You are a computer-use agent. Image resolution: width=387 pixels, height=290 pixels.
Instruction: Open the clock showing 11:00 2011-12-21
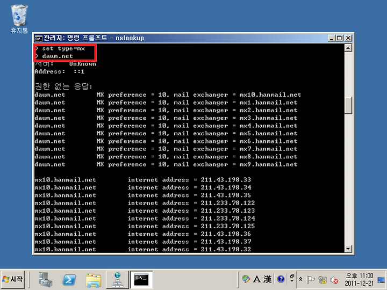point(359,279)
